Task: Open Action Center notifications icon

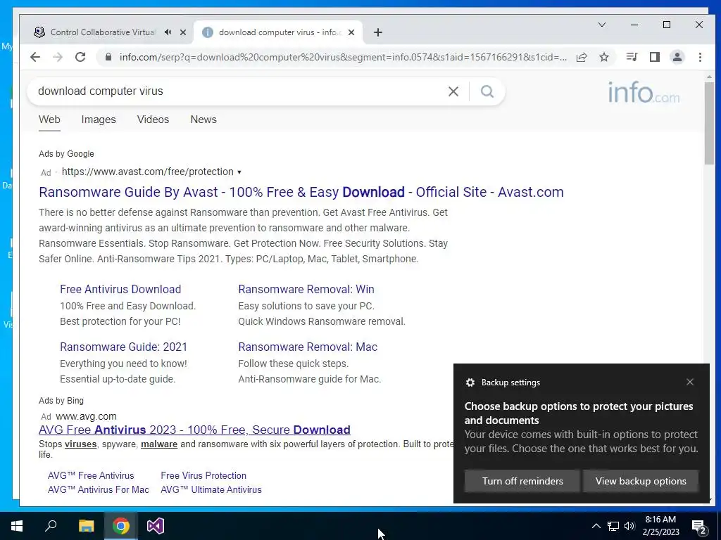Action: [699, 527]
